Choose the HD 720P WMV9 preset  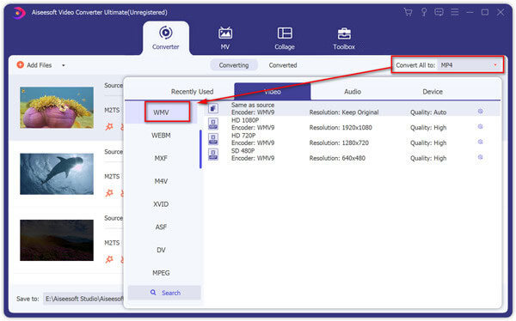point(352,139)
